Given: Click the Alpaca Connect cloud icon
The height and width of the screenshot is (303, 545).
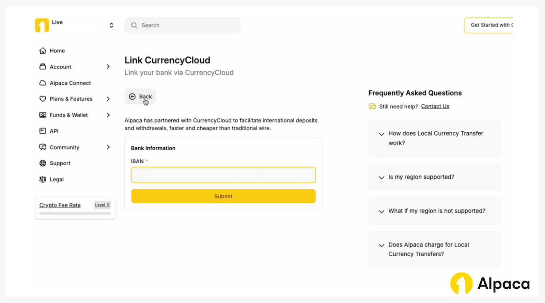Looking at the screenshot, I should coord(43,83).
